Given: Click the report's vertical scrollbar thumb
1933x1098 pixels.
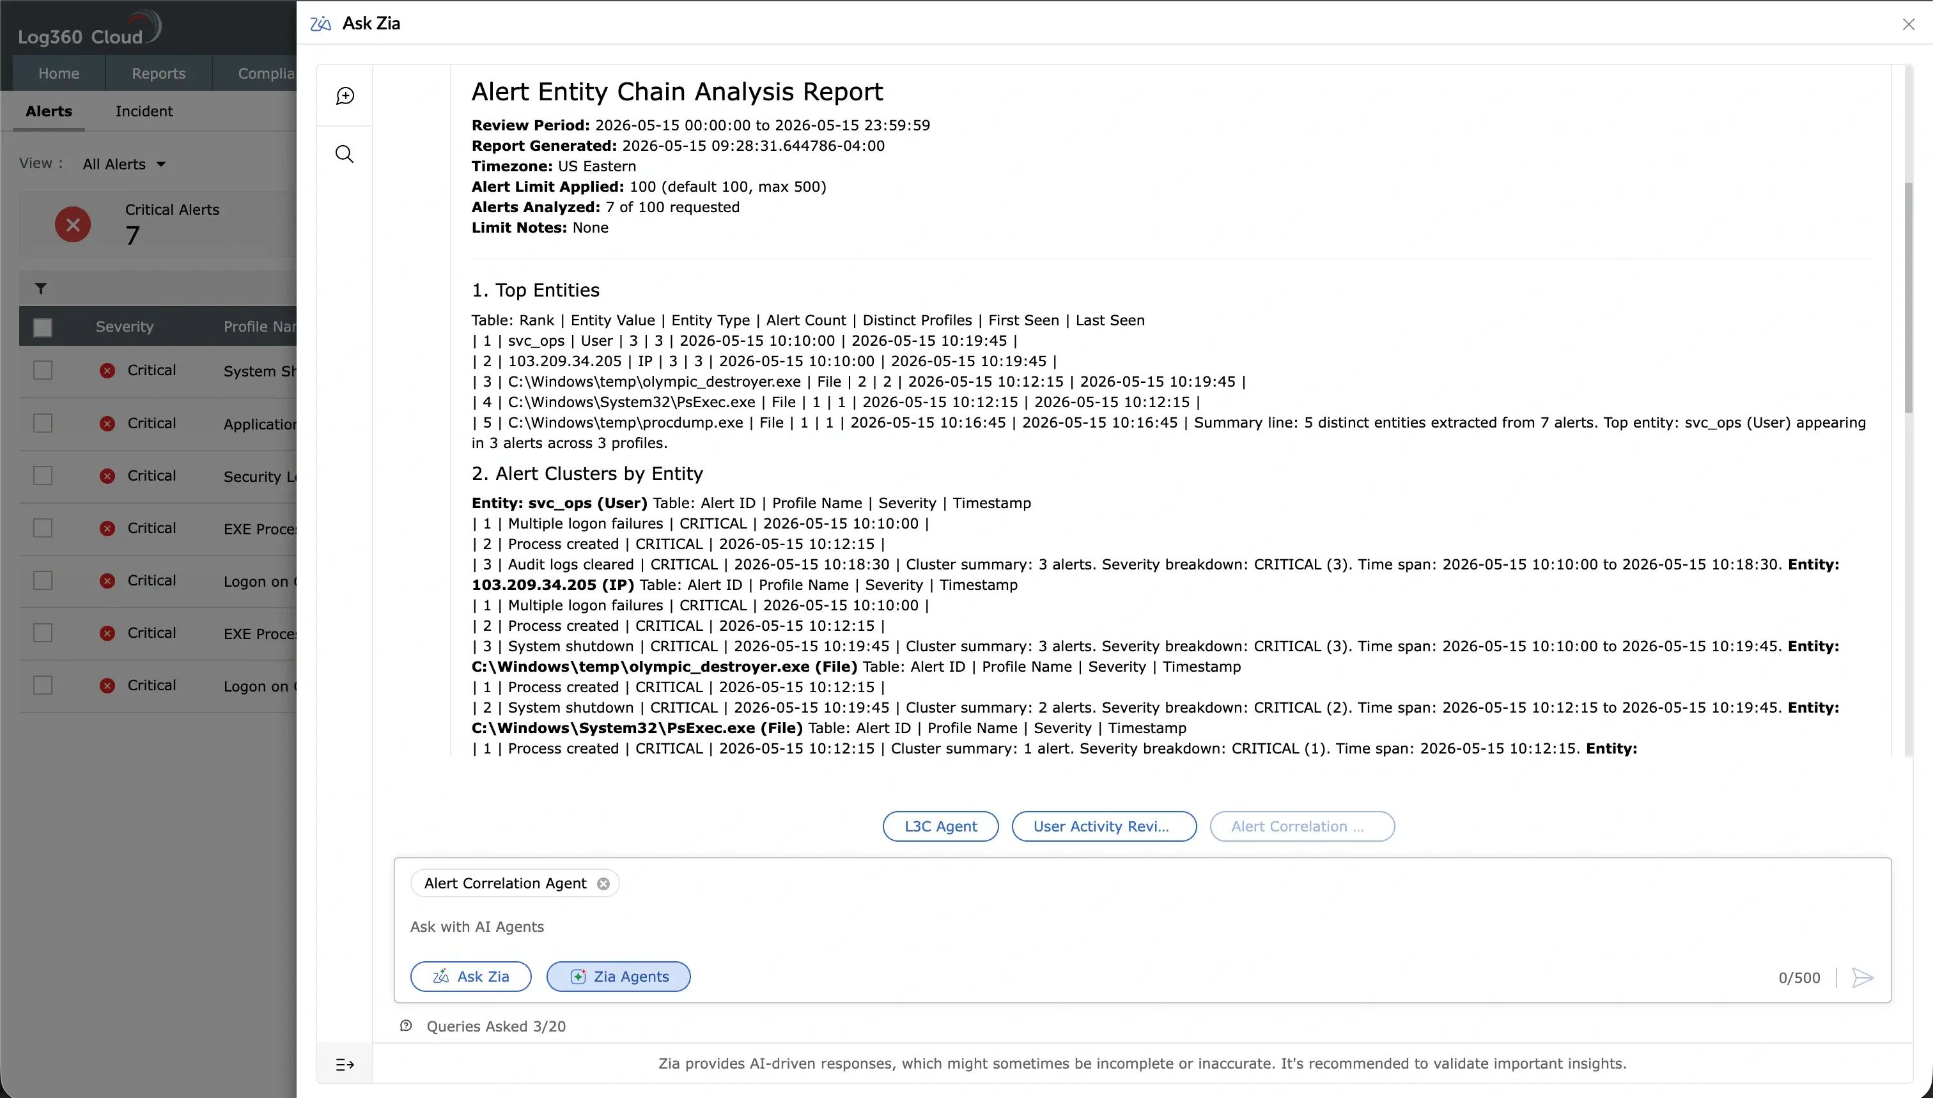Looking at the screenshot, I should point(1908,298).
